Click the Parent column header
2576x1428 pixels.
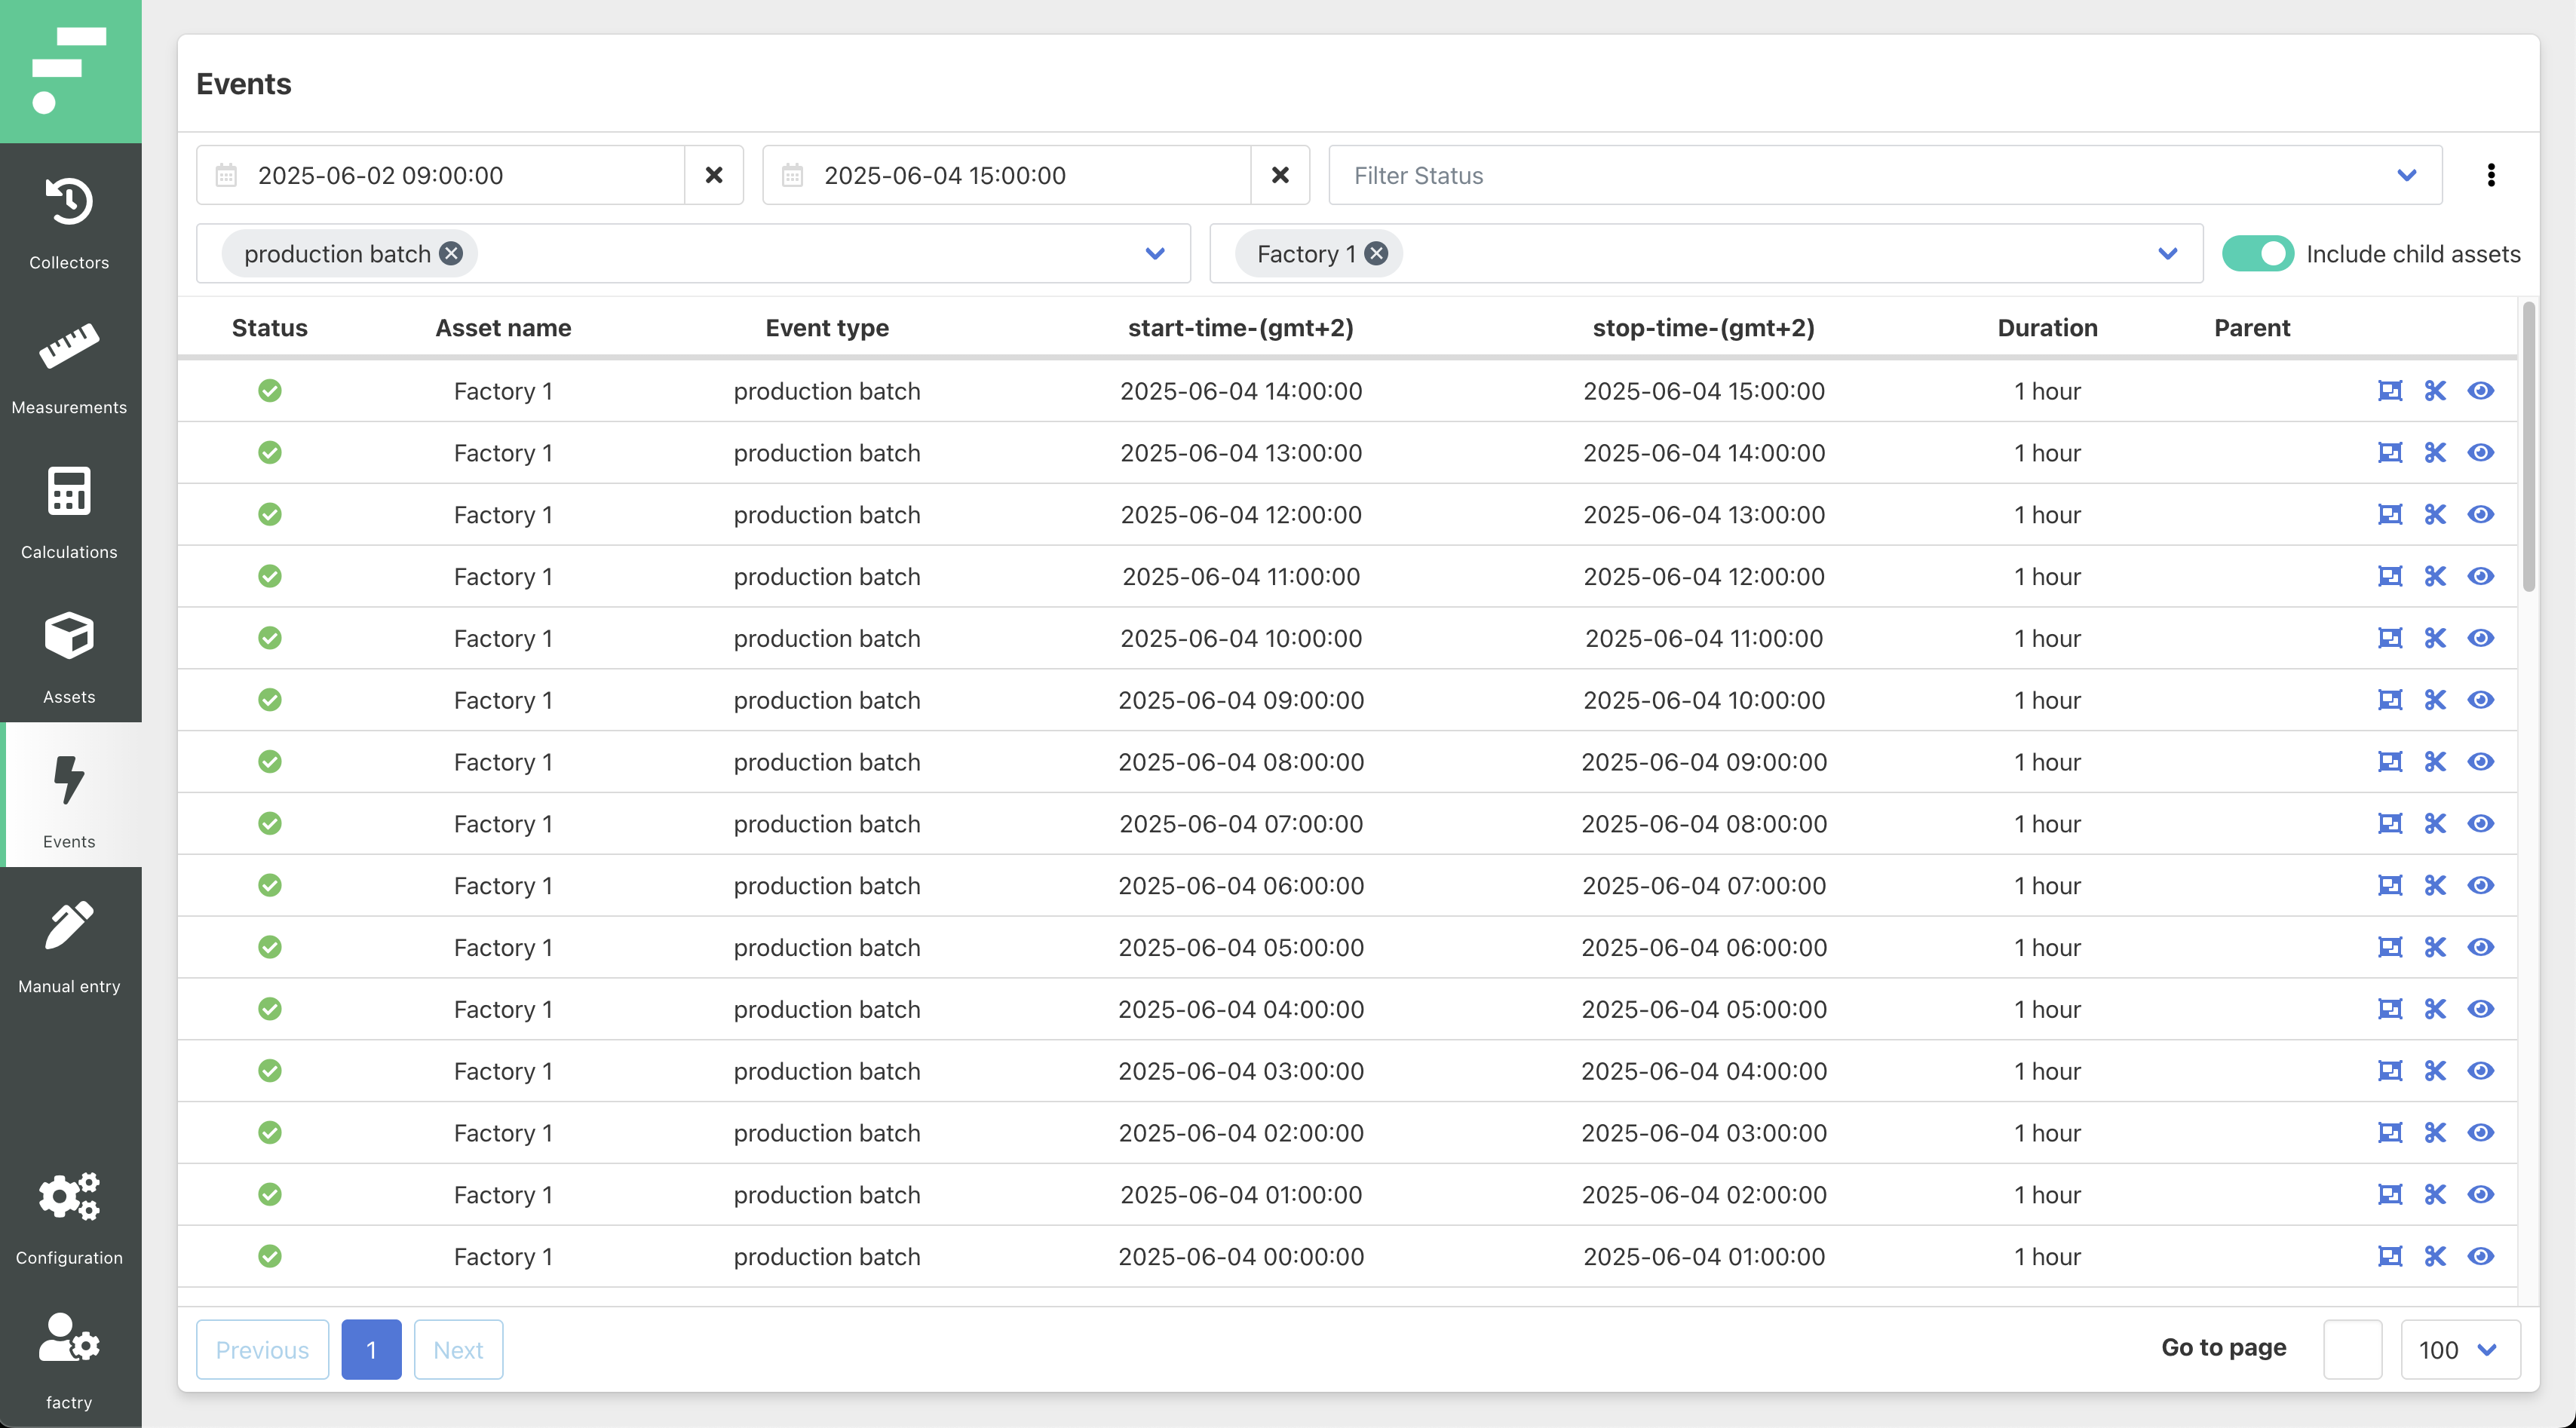click(2252, 328)
